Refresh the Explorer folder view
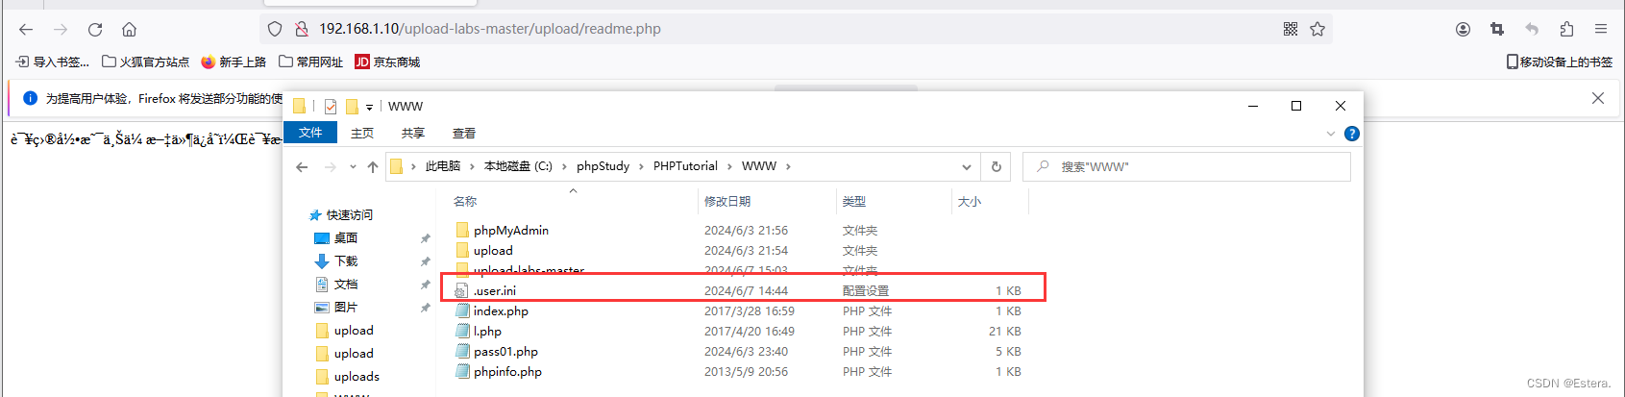Image resolution: width=1625 pixels, height=397 pixels. pos(997,166)
